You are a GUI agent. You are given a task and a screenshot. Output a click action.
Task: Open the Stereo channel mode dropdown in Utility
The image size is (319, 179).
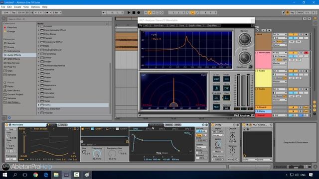[x=218, y=135]
